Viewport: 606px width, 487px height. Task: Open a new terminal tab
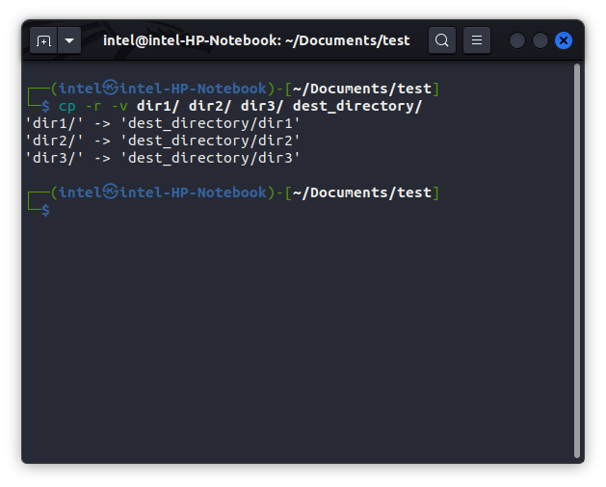click(43, 40)
